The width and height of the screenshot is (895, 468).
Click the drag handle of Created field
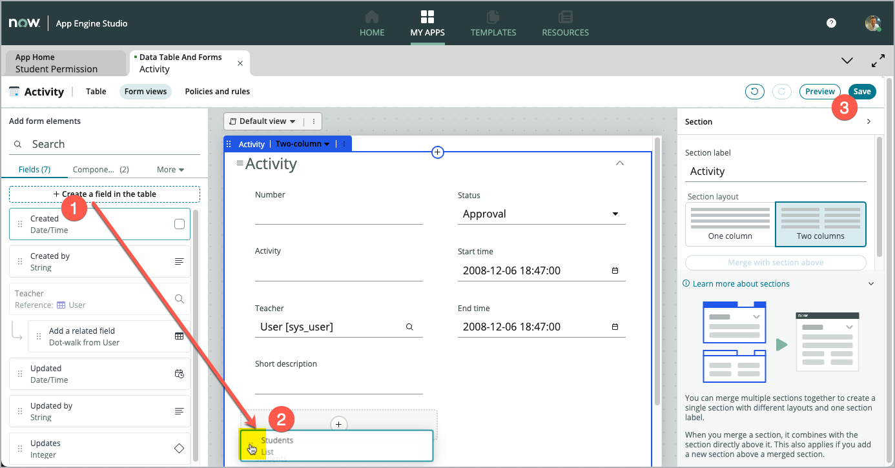(19, 224)
